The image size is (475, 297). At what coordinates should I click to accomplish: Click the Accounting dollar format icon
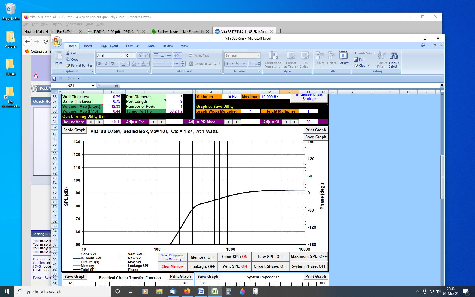(x=228, y=64)
